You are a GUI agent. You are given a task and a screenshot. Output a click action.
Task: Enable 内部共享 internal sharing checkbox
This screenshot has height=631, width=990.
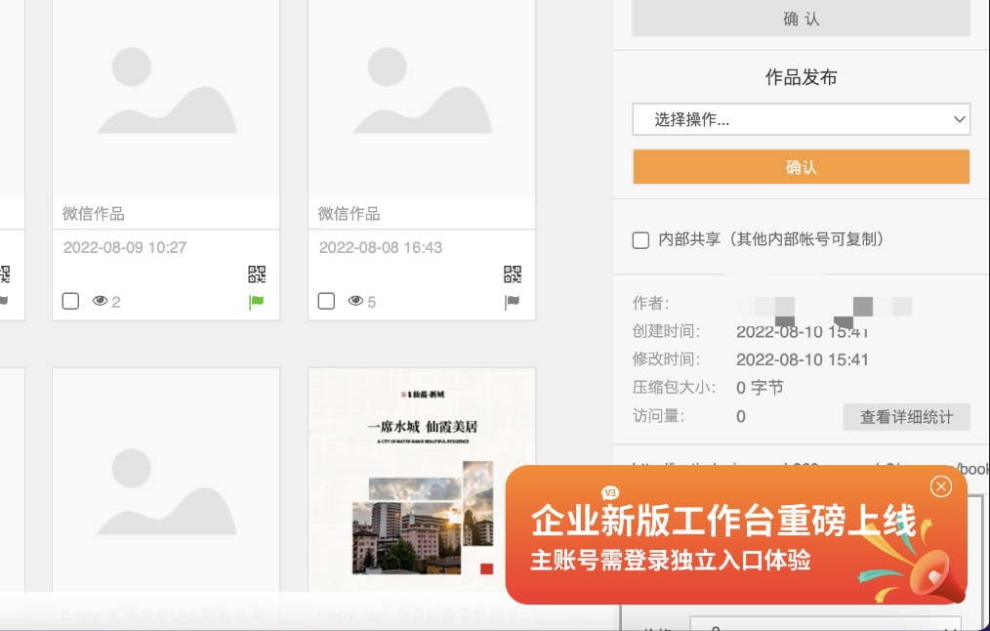click(640, 240)
